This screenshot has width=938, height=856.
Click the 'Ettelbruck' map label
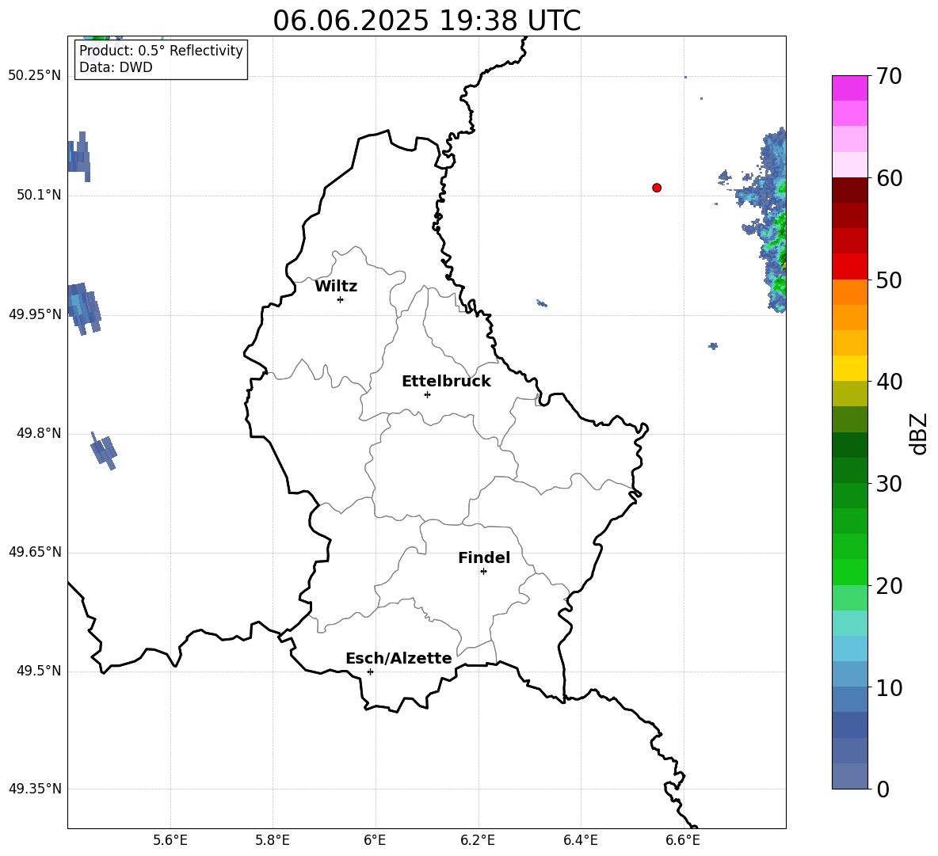coord(446,382)
